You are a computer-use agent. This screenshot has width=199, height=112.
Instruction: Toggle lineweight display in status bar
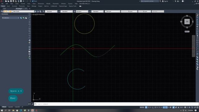click(x=171, y=107)
